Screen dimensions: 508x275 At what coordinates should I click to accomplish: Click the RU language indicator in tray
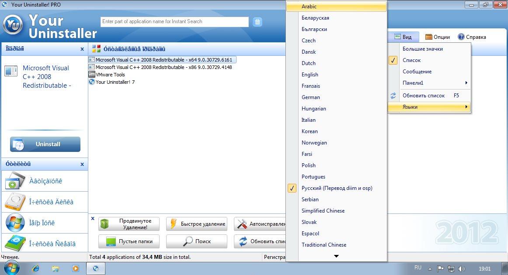[418, 268]
